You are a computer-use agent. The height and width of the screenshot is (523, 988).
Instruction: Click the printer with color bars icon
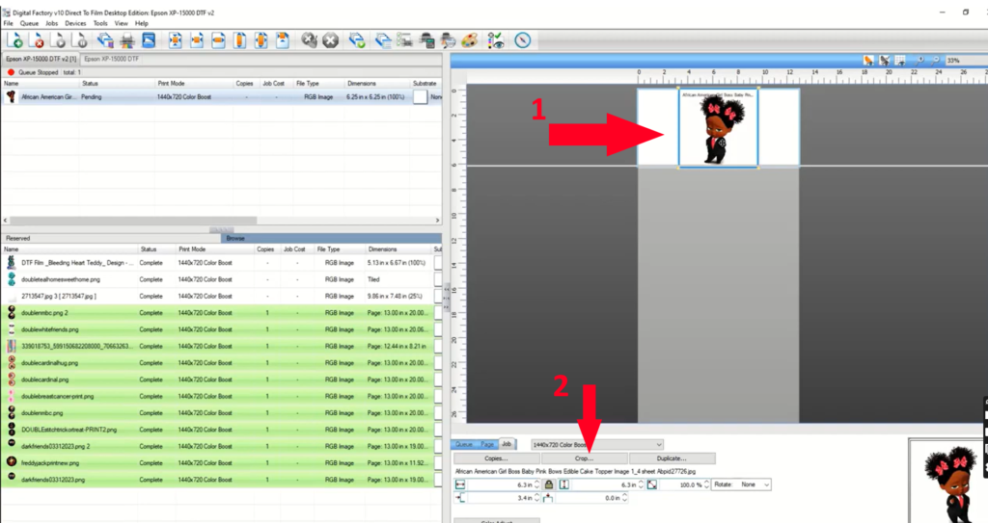126,40
